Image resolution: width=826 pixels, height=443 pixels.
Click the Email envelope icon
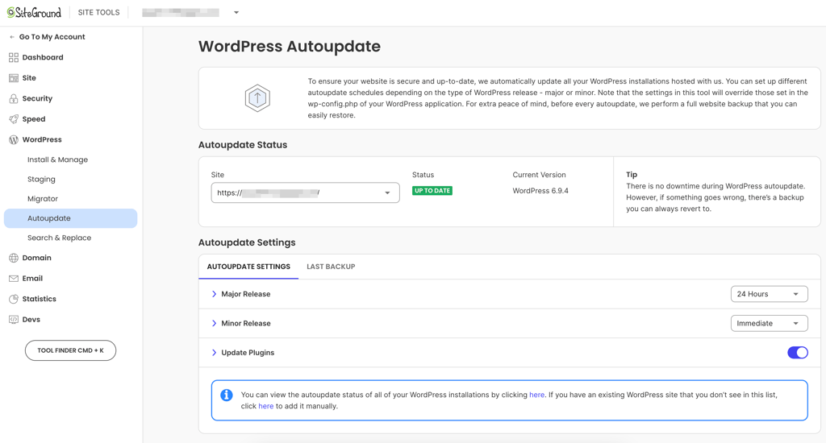(14, 279)
